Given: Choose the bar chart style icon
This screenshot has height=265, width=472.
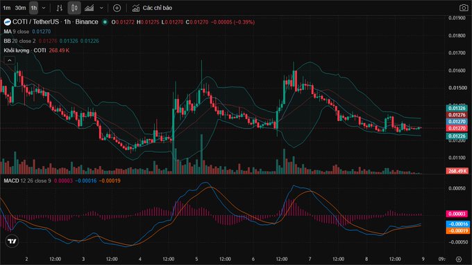Looking at the screenshot, I should coord(60,8).
